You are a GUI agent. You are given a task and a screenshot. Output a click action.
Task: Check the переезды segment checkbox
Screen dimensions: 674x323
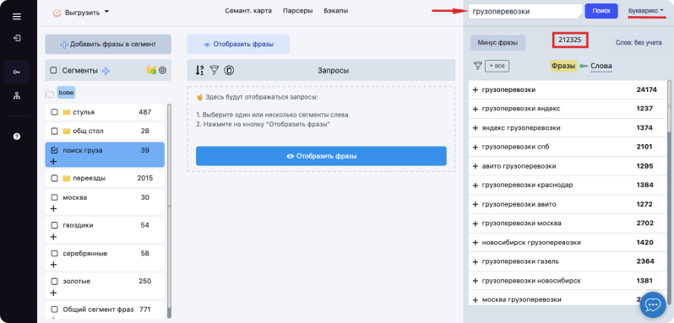point(55,179)
